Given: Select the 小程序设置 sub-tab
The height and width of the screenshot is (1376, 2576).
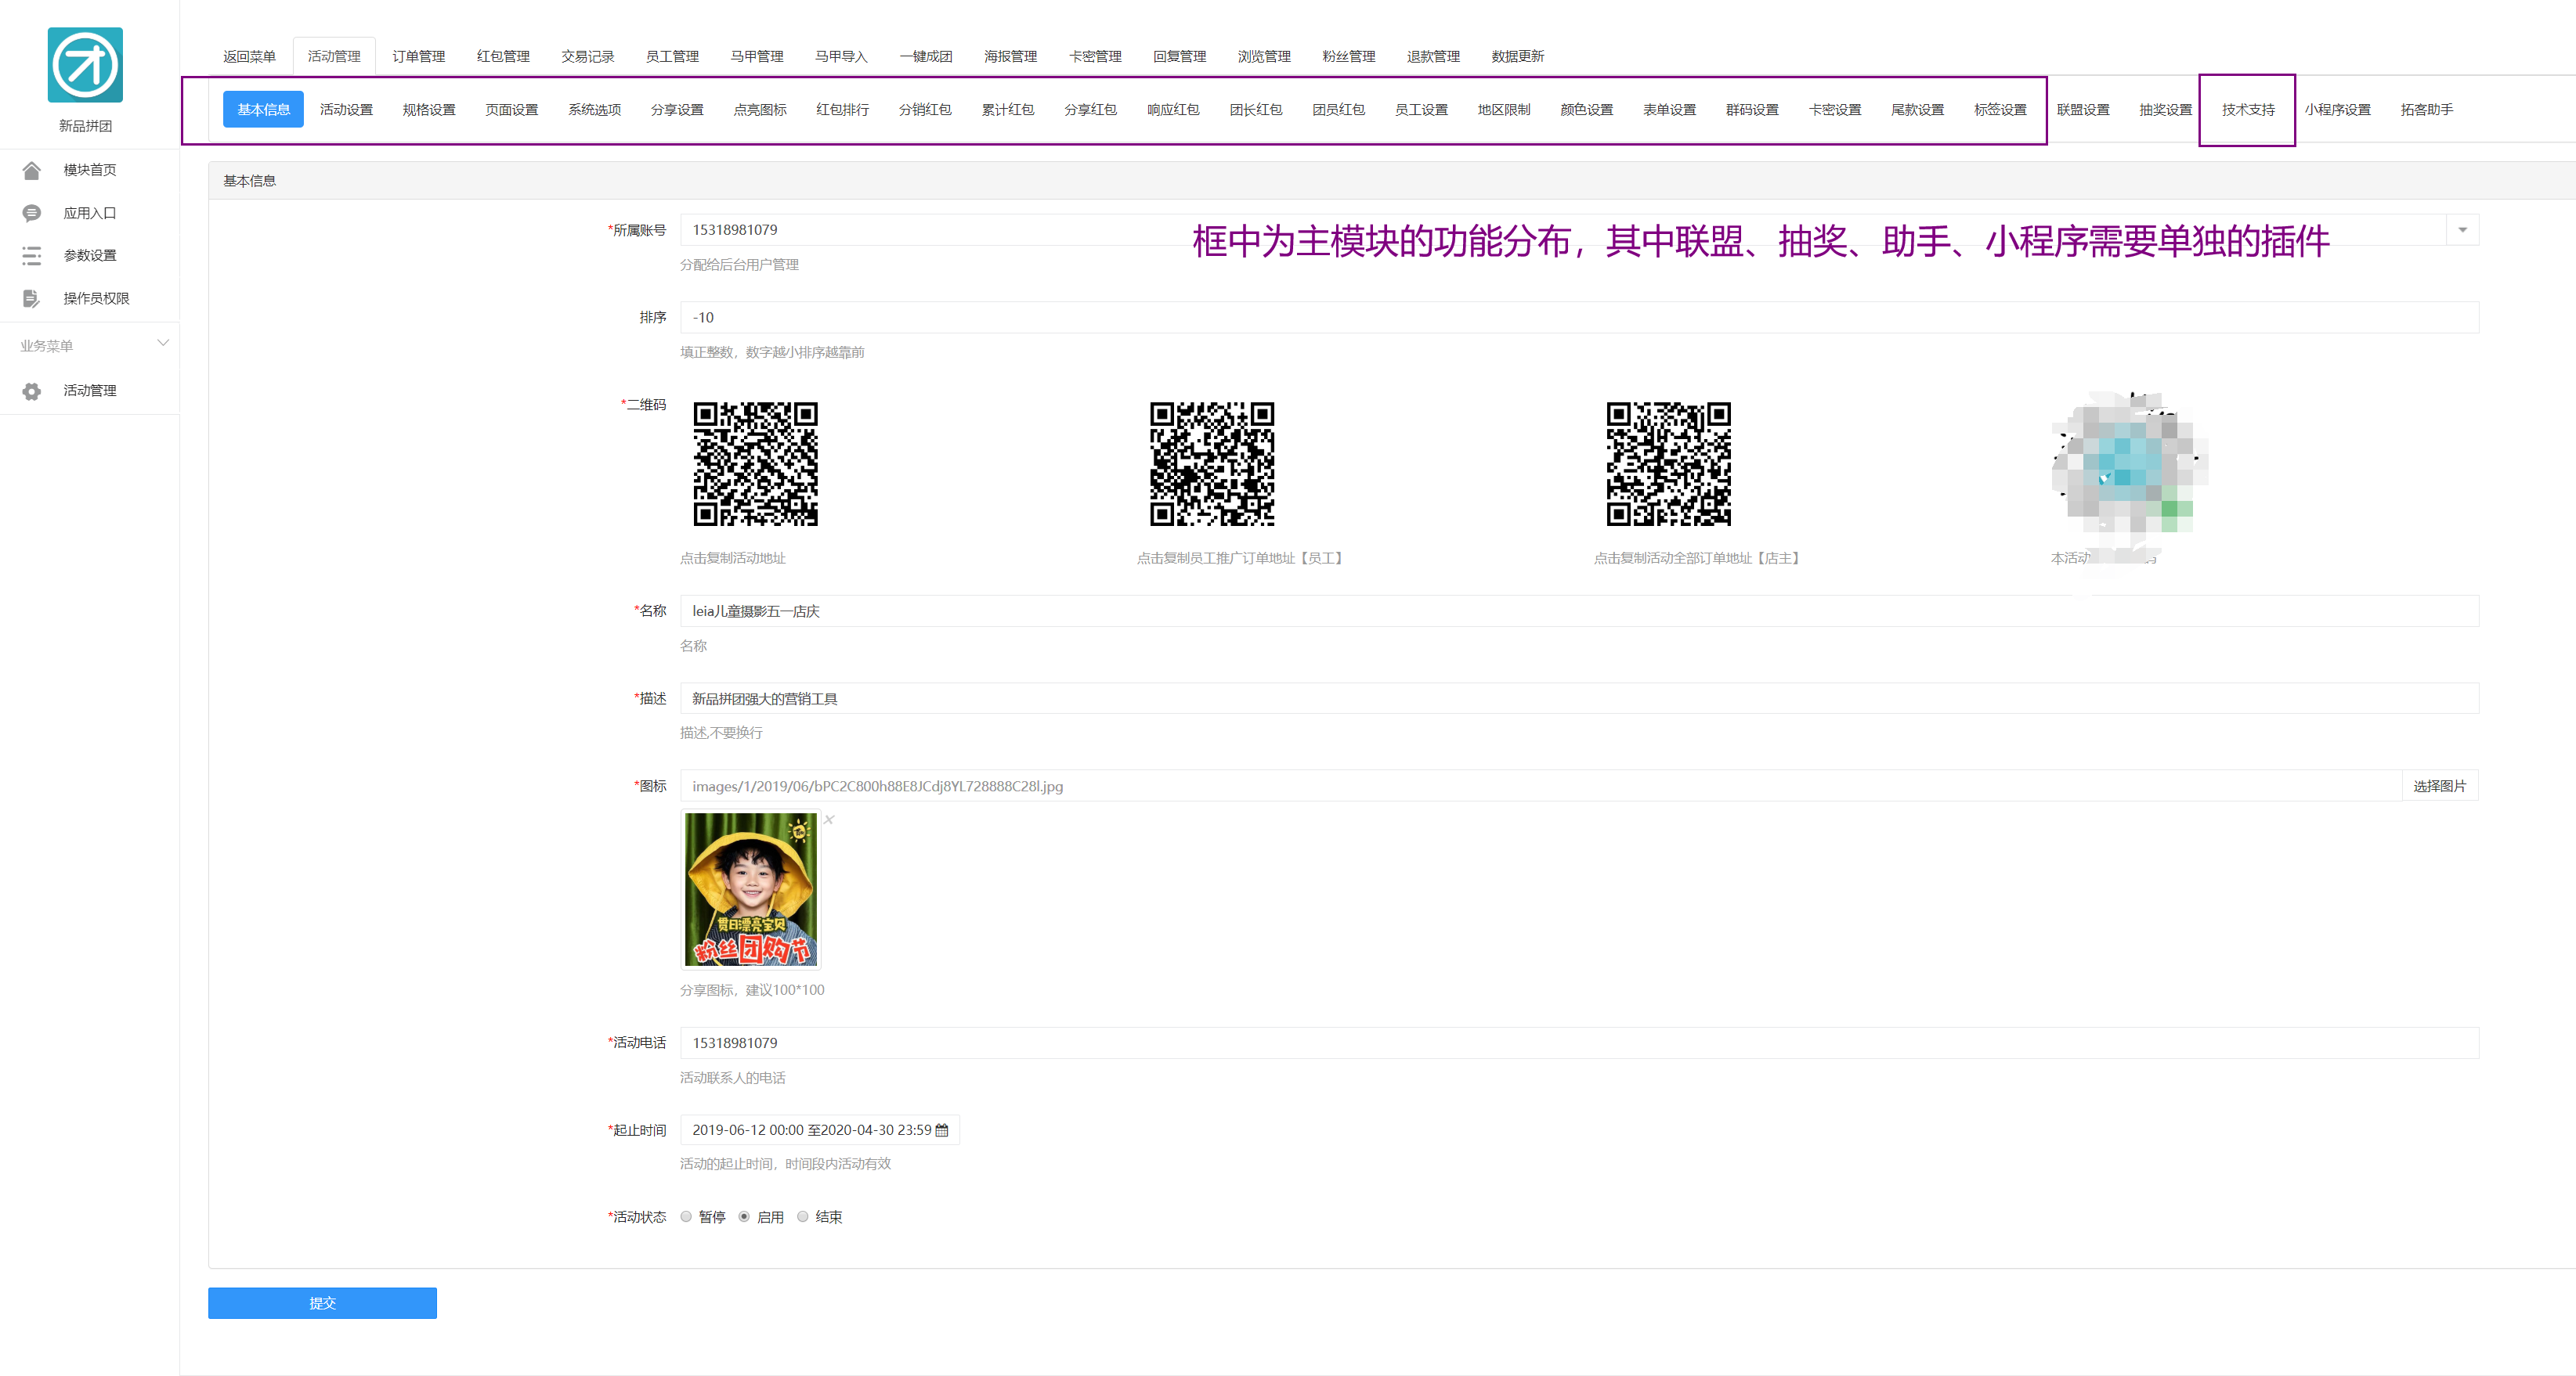Looking at the screenshot, I should point(2338,109).
